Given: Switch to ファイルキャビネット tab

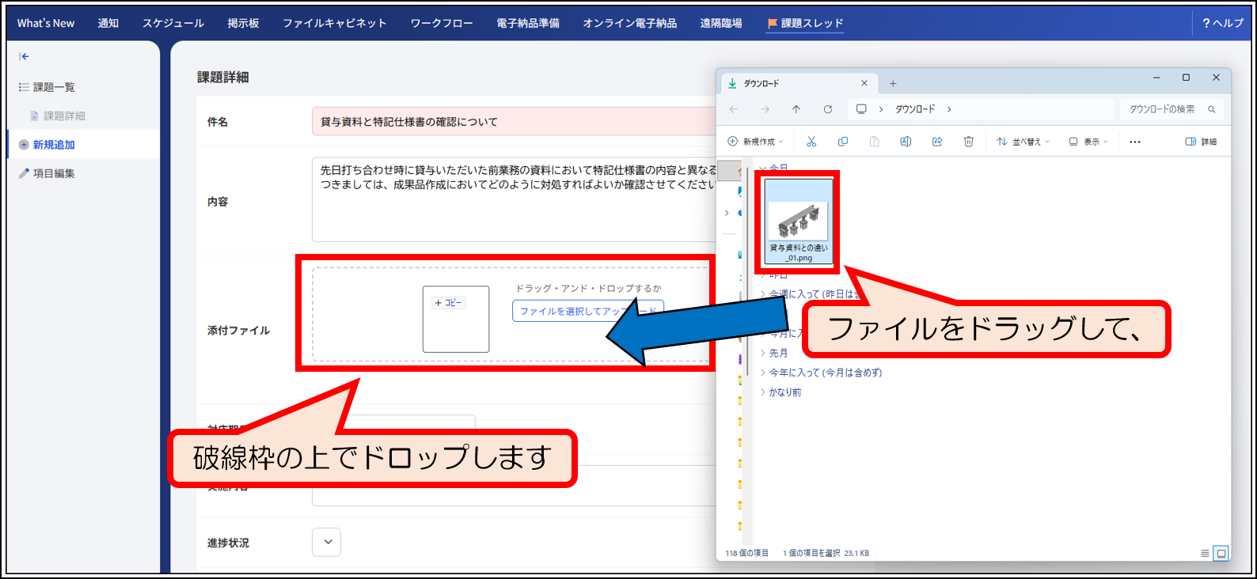Looking at the screenshot, I should 335,23.
